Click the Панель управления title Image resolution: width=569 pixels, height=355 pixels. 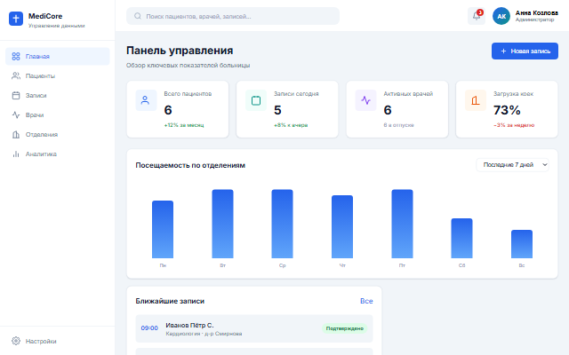tap(180, 51)
